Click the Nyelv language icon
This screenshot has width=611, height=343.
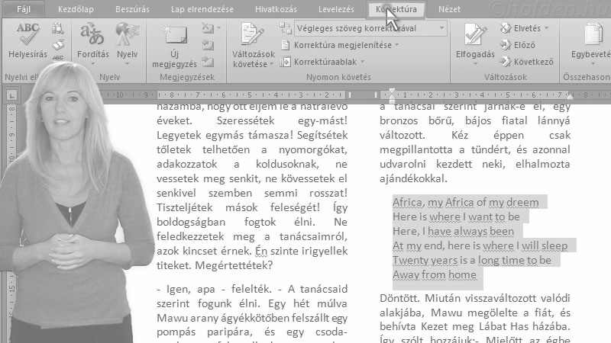coord(127,34)
